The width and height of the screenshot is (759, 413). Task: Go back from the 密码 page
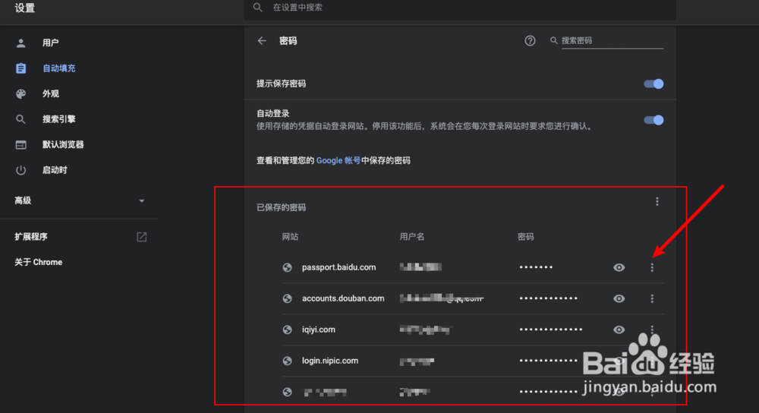262,41
